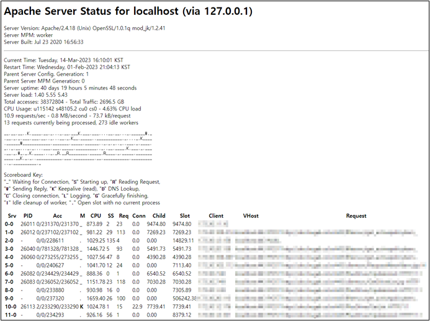Select the Restart Time line
This screenshot has width=430, height=321.
pos(67,67)
